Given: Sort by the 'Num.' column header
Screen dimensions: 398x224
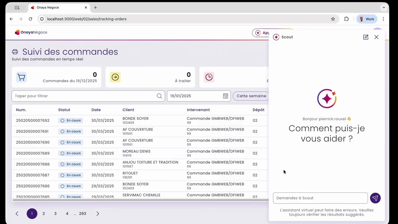Looking at the screenshot, I should coord(21,110).
